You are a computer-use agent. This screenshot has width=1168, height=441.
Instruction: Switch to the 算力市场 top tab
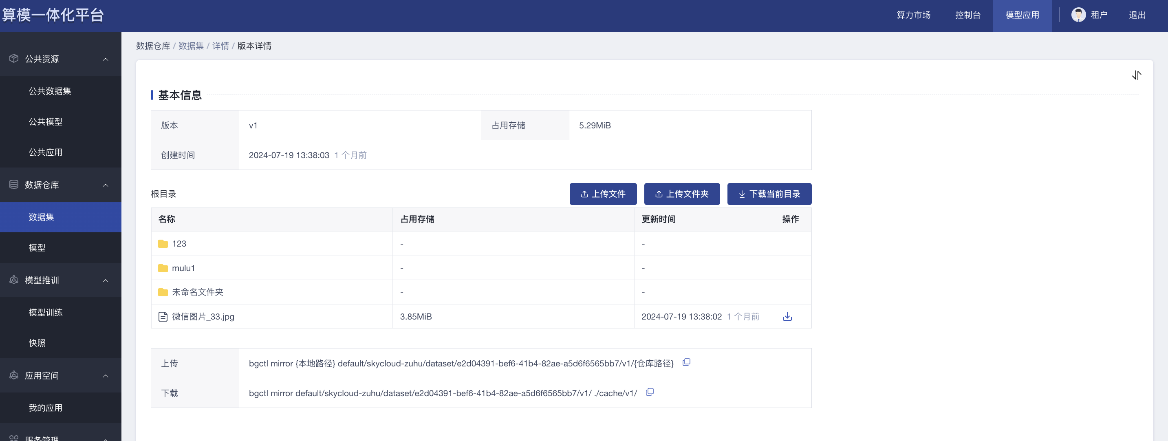[913, 15]
